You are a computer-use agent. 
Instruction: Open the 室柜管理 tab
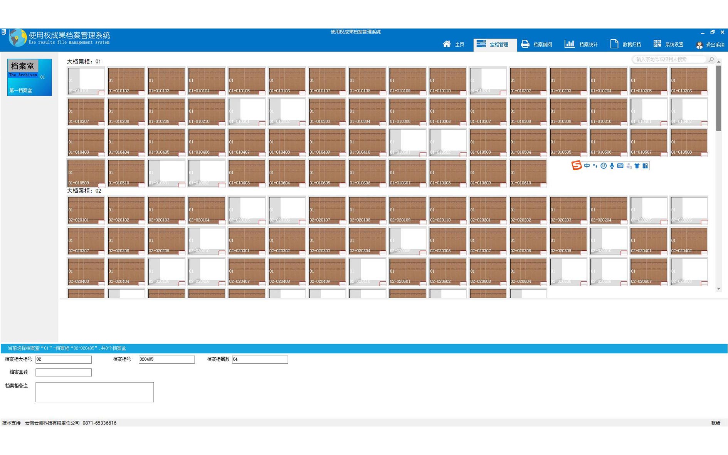coord(495,44)
